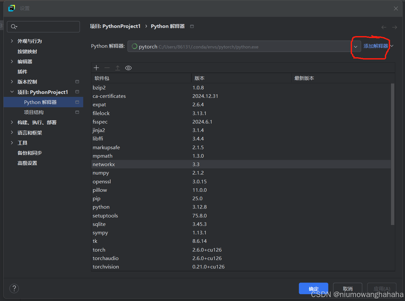Click the minus icon to uninstall a package
This screenshot has width=405, height=301.
tap(107, 68)
